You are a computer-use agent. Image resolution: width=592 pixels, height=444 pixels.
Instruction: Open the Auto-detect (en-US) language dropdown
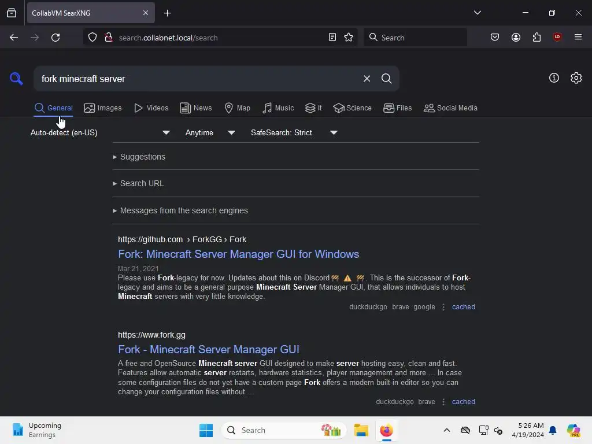(x=99, y=132)
